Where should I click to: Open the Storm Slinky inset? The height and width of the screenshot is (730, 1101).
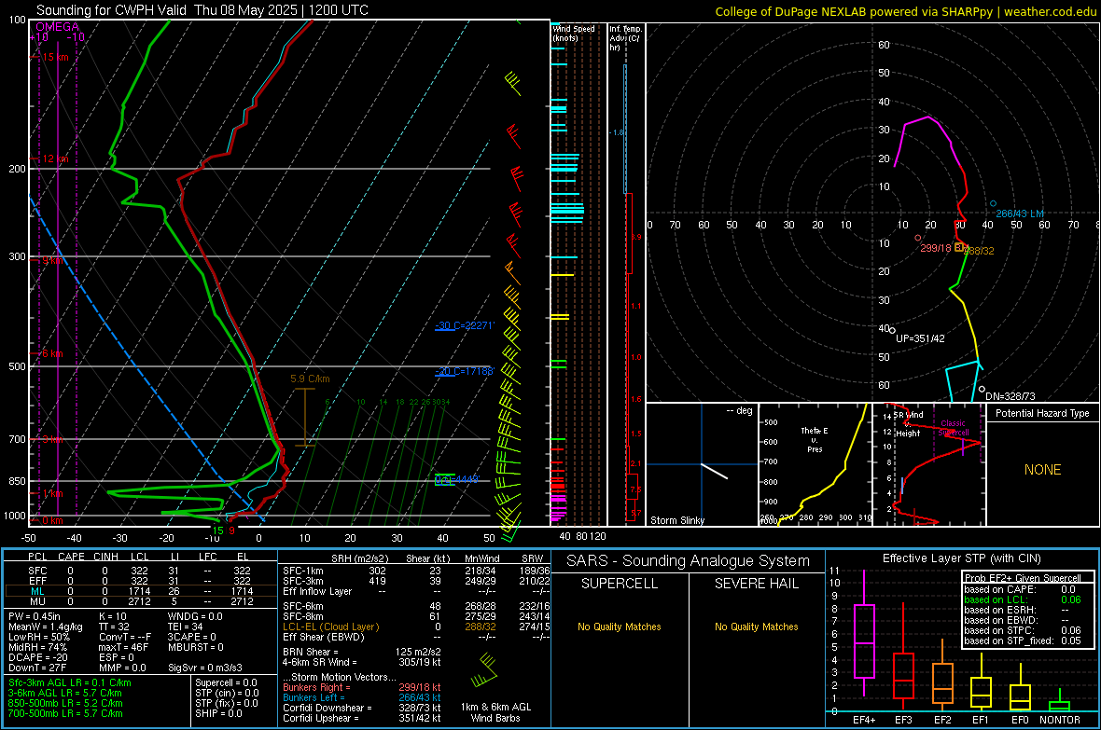pos(703,464)
